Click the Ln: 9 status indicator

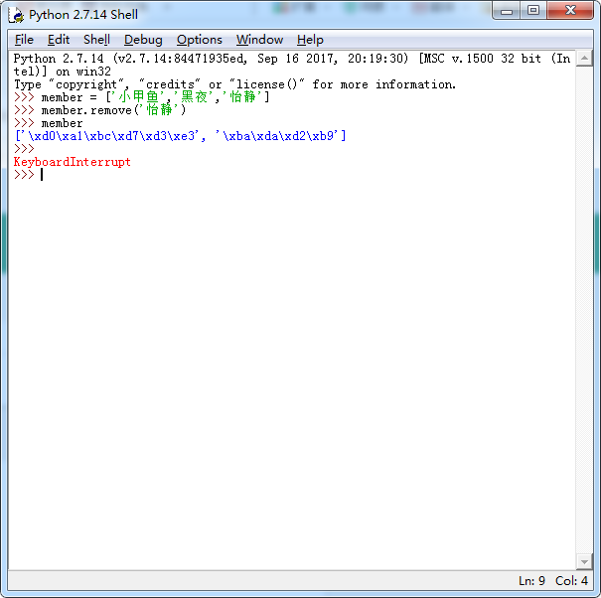[531, 581]
